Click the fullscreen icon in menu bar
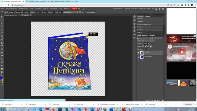This screenshot has height=111, width=197. tap(82, 9)
